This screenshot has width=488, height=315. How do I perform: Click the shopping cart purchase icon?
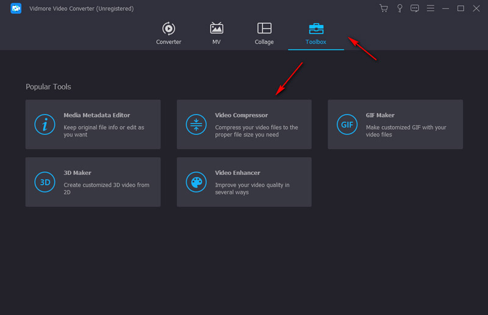point(383,9)
